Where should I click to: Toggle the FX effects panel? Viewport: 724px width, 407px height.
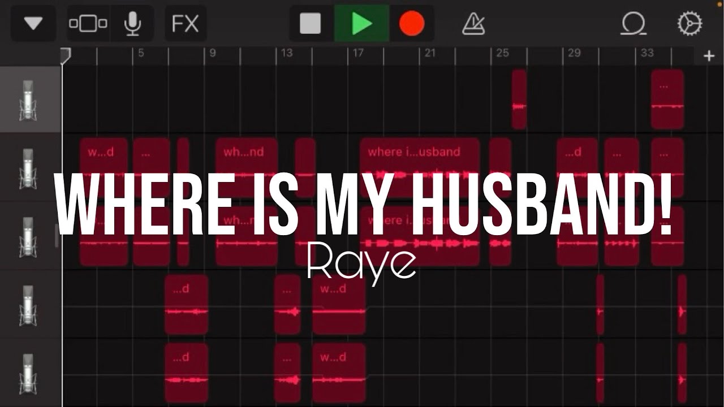186,24
